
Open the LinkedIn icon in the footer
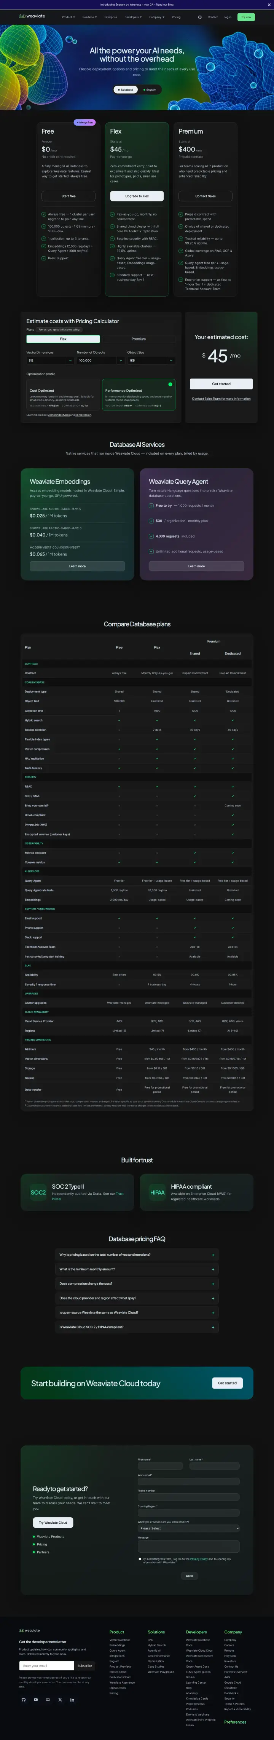[x=72, y=1700]
